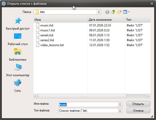
Task: Click the Открыть button
Action: [138, 104]
